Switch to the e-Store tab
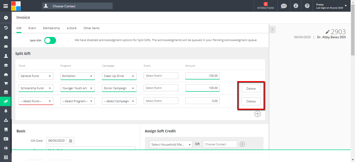Viewport: 355px width, 162px height. (x=72, y=28)
